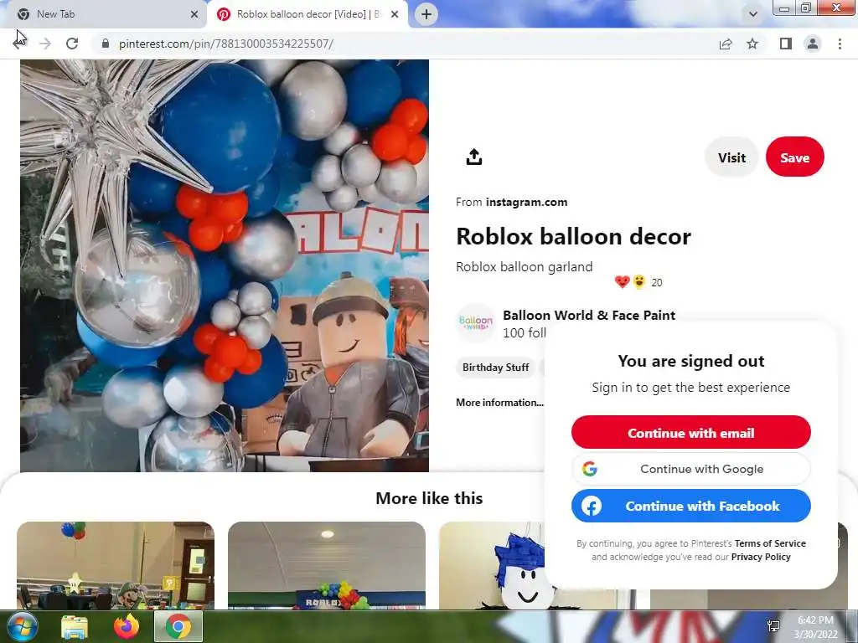
Task: Click the More like this heading
Action: [429, 498]
